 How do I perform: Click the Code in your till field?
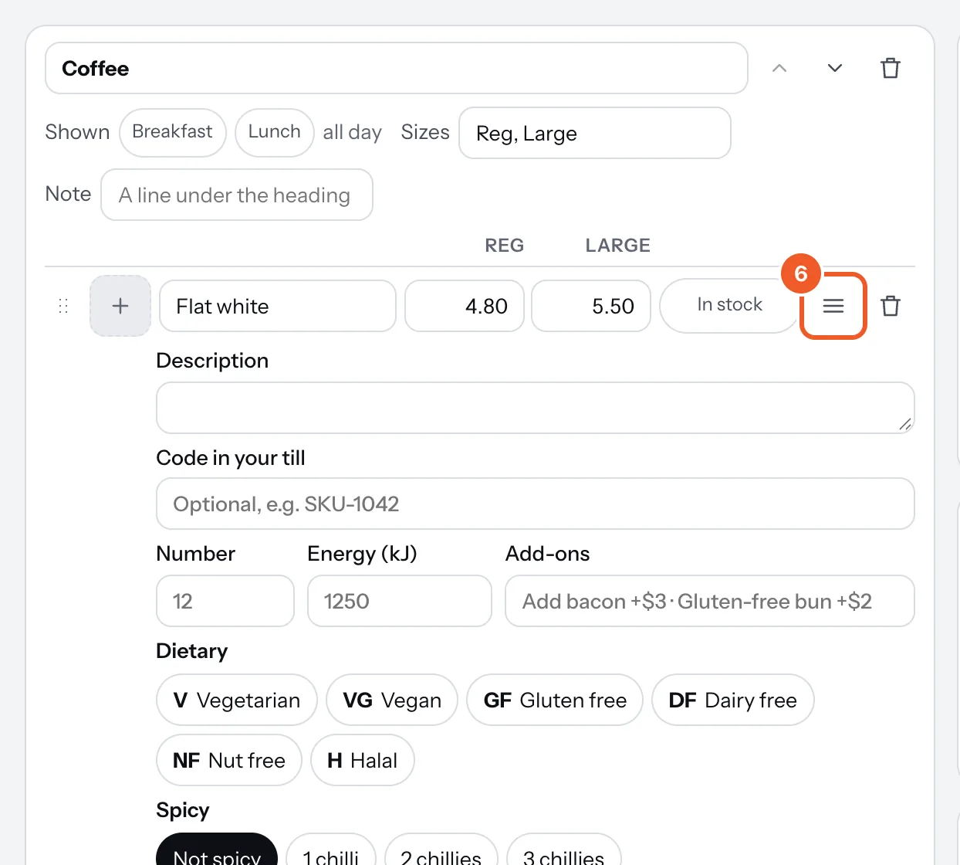(536, 504)
